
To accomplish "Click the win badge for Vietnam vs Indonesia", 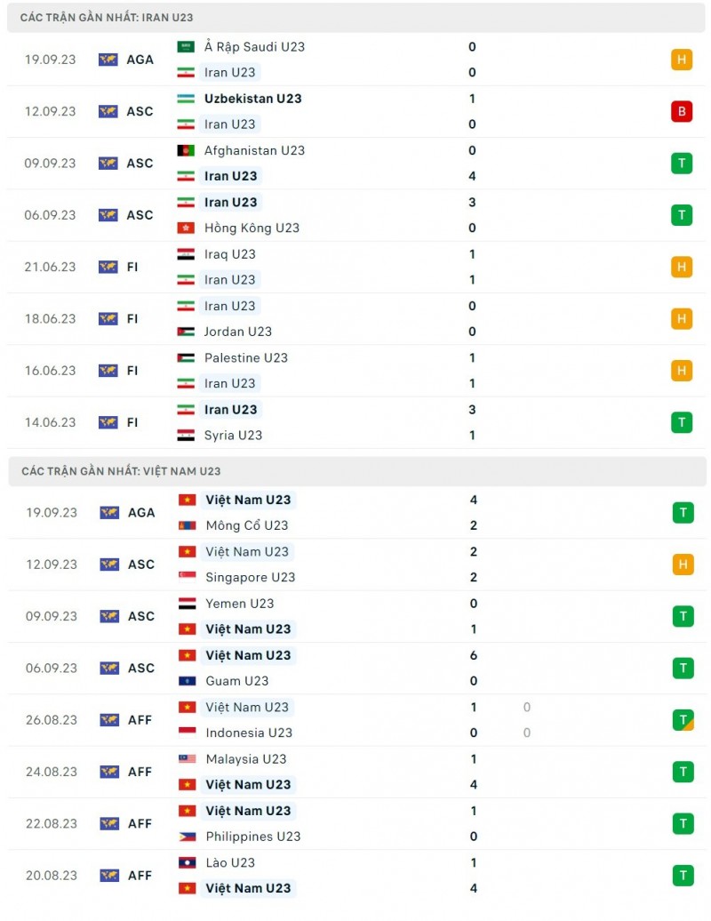I will coord(682,720).
